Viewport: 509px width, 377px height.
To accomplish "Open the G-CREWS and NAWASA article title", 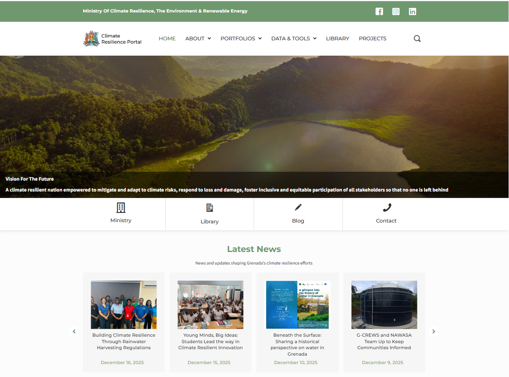I will coord(384,341).
